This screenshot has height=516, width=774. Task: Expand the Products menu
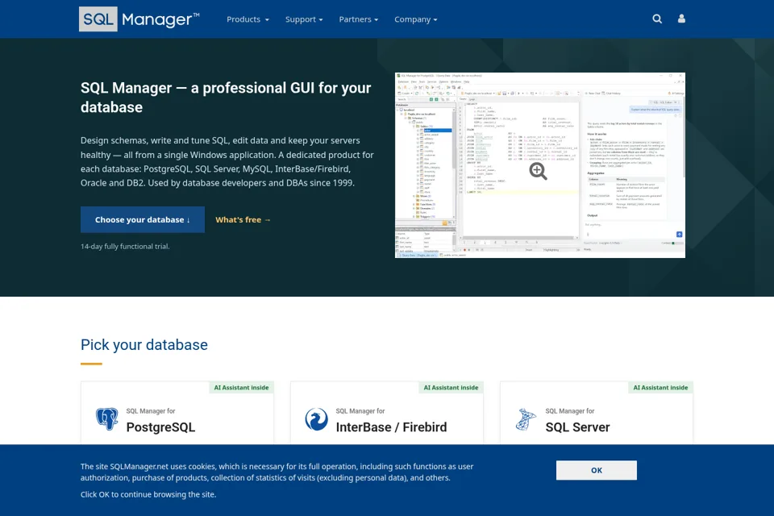pos(248,19)
